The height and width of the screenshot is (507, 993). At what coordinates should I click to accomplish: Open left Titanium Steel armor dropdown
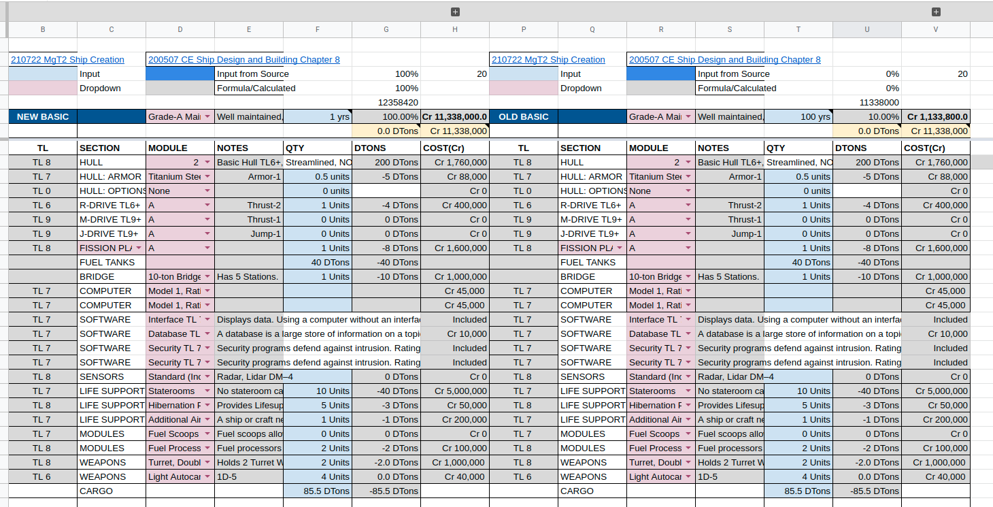(207, 177)
